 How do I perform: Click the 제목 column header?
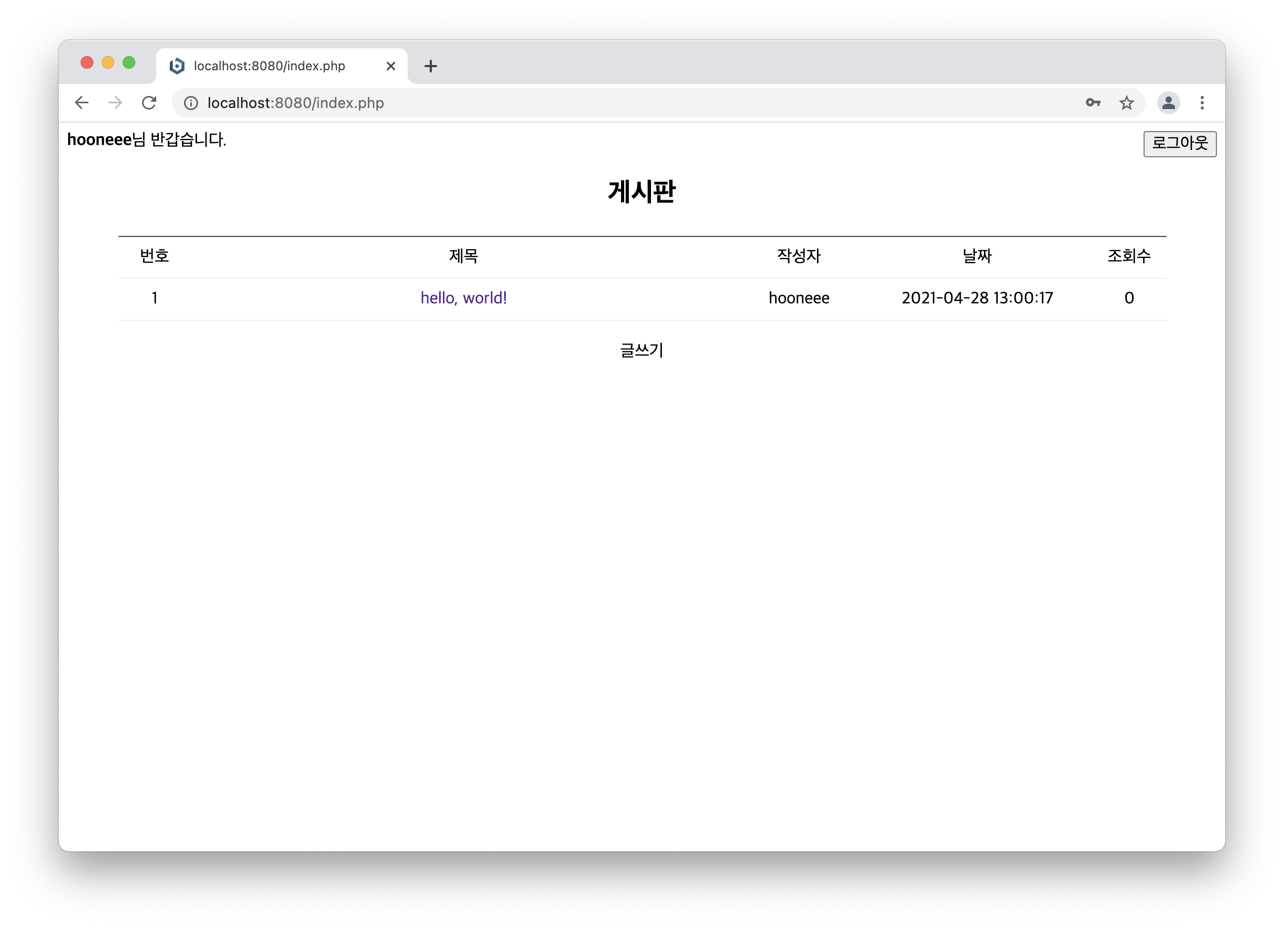pos(463,256)
